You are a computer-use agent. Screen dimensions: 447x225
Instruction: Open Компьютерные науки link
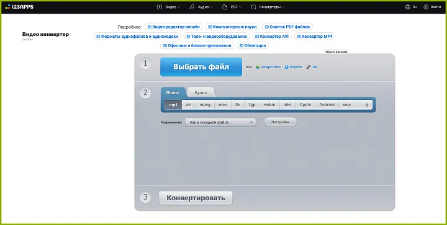232,27
